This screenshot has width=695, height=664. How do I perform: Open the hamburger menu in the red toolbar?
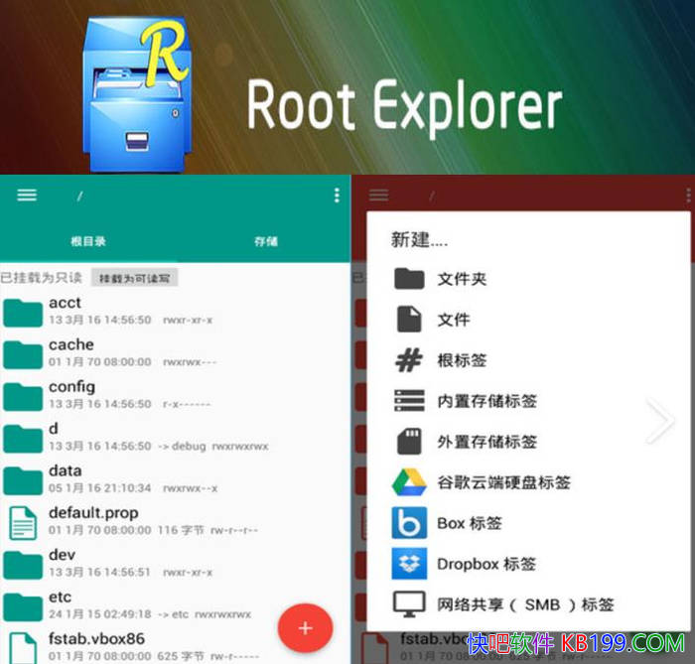378,195
